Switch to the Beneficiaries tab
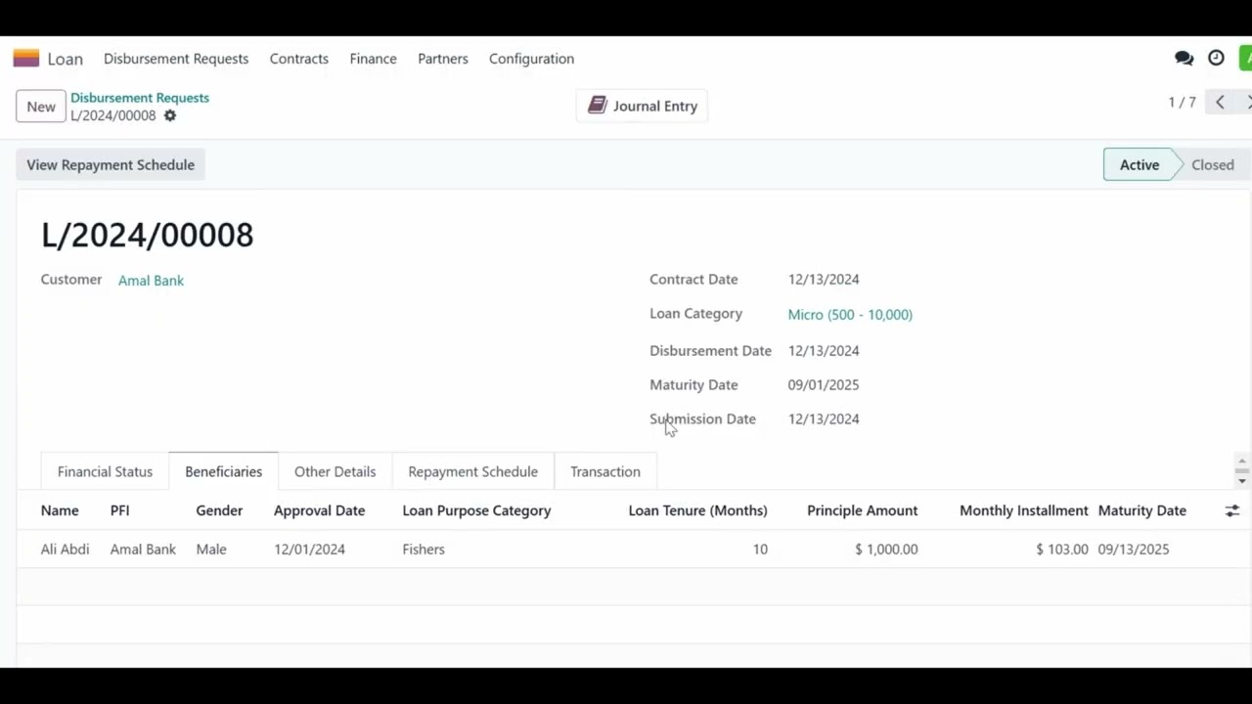 click(x=223, y=471)
